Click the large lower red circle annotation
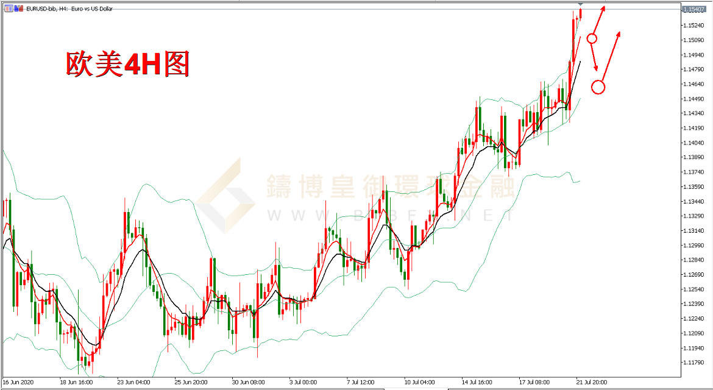The image size is (713, 390). pyautogui.click(x=598, y=87)
